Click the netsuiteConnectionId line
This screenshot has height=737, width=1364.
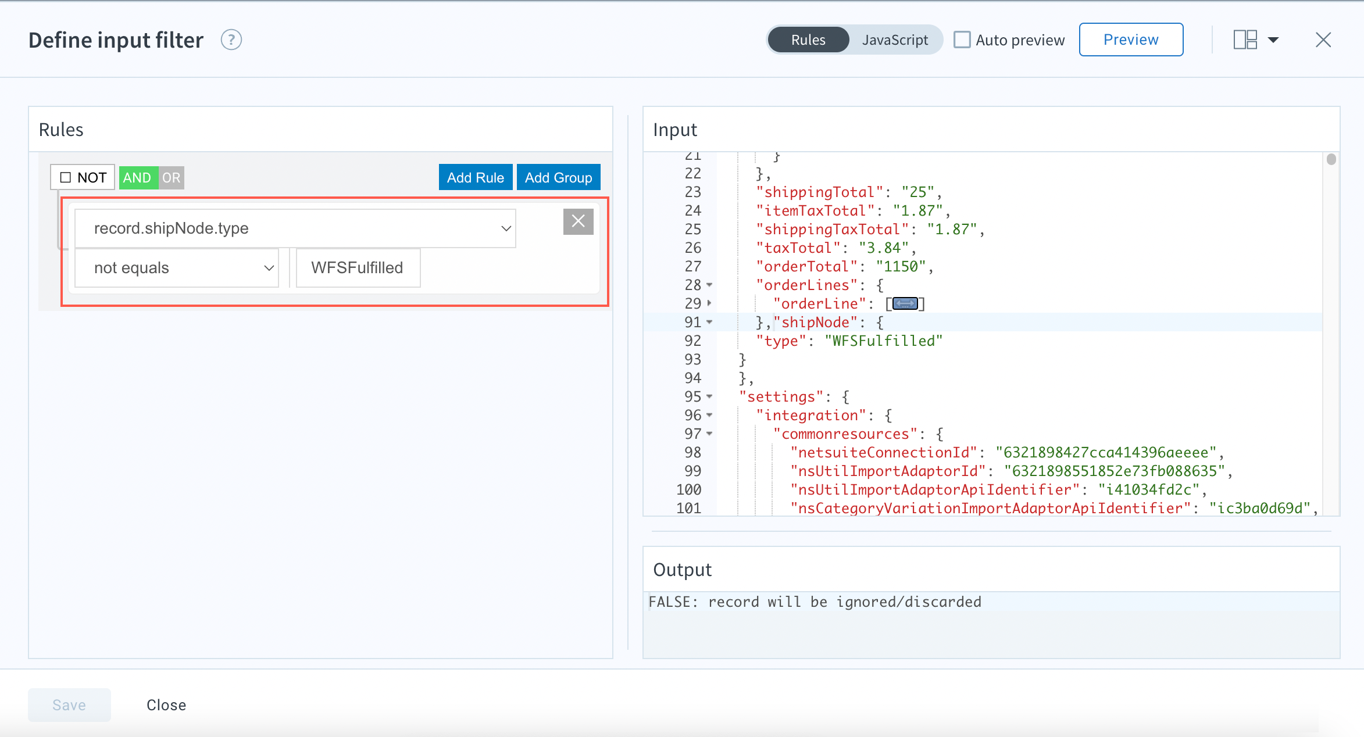[x=1007, y=453]
